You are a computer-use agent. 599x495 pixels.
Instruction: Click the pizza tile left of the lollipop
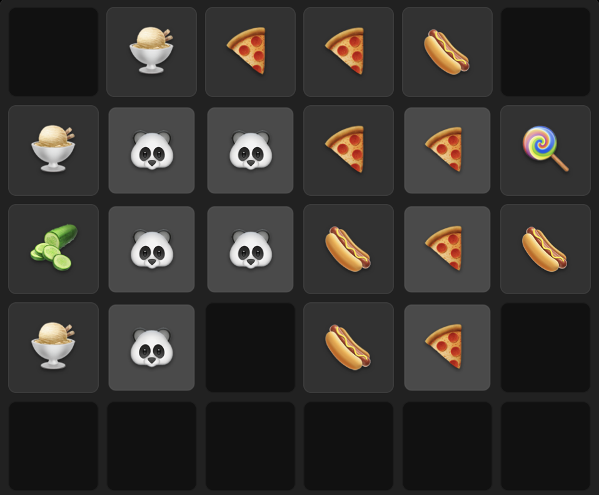tap(447, 150)
